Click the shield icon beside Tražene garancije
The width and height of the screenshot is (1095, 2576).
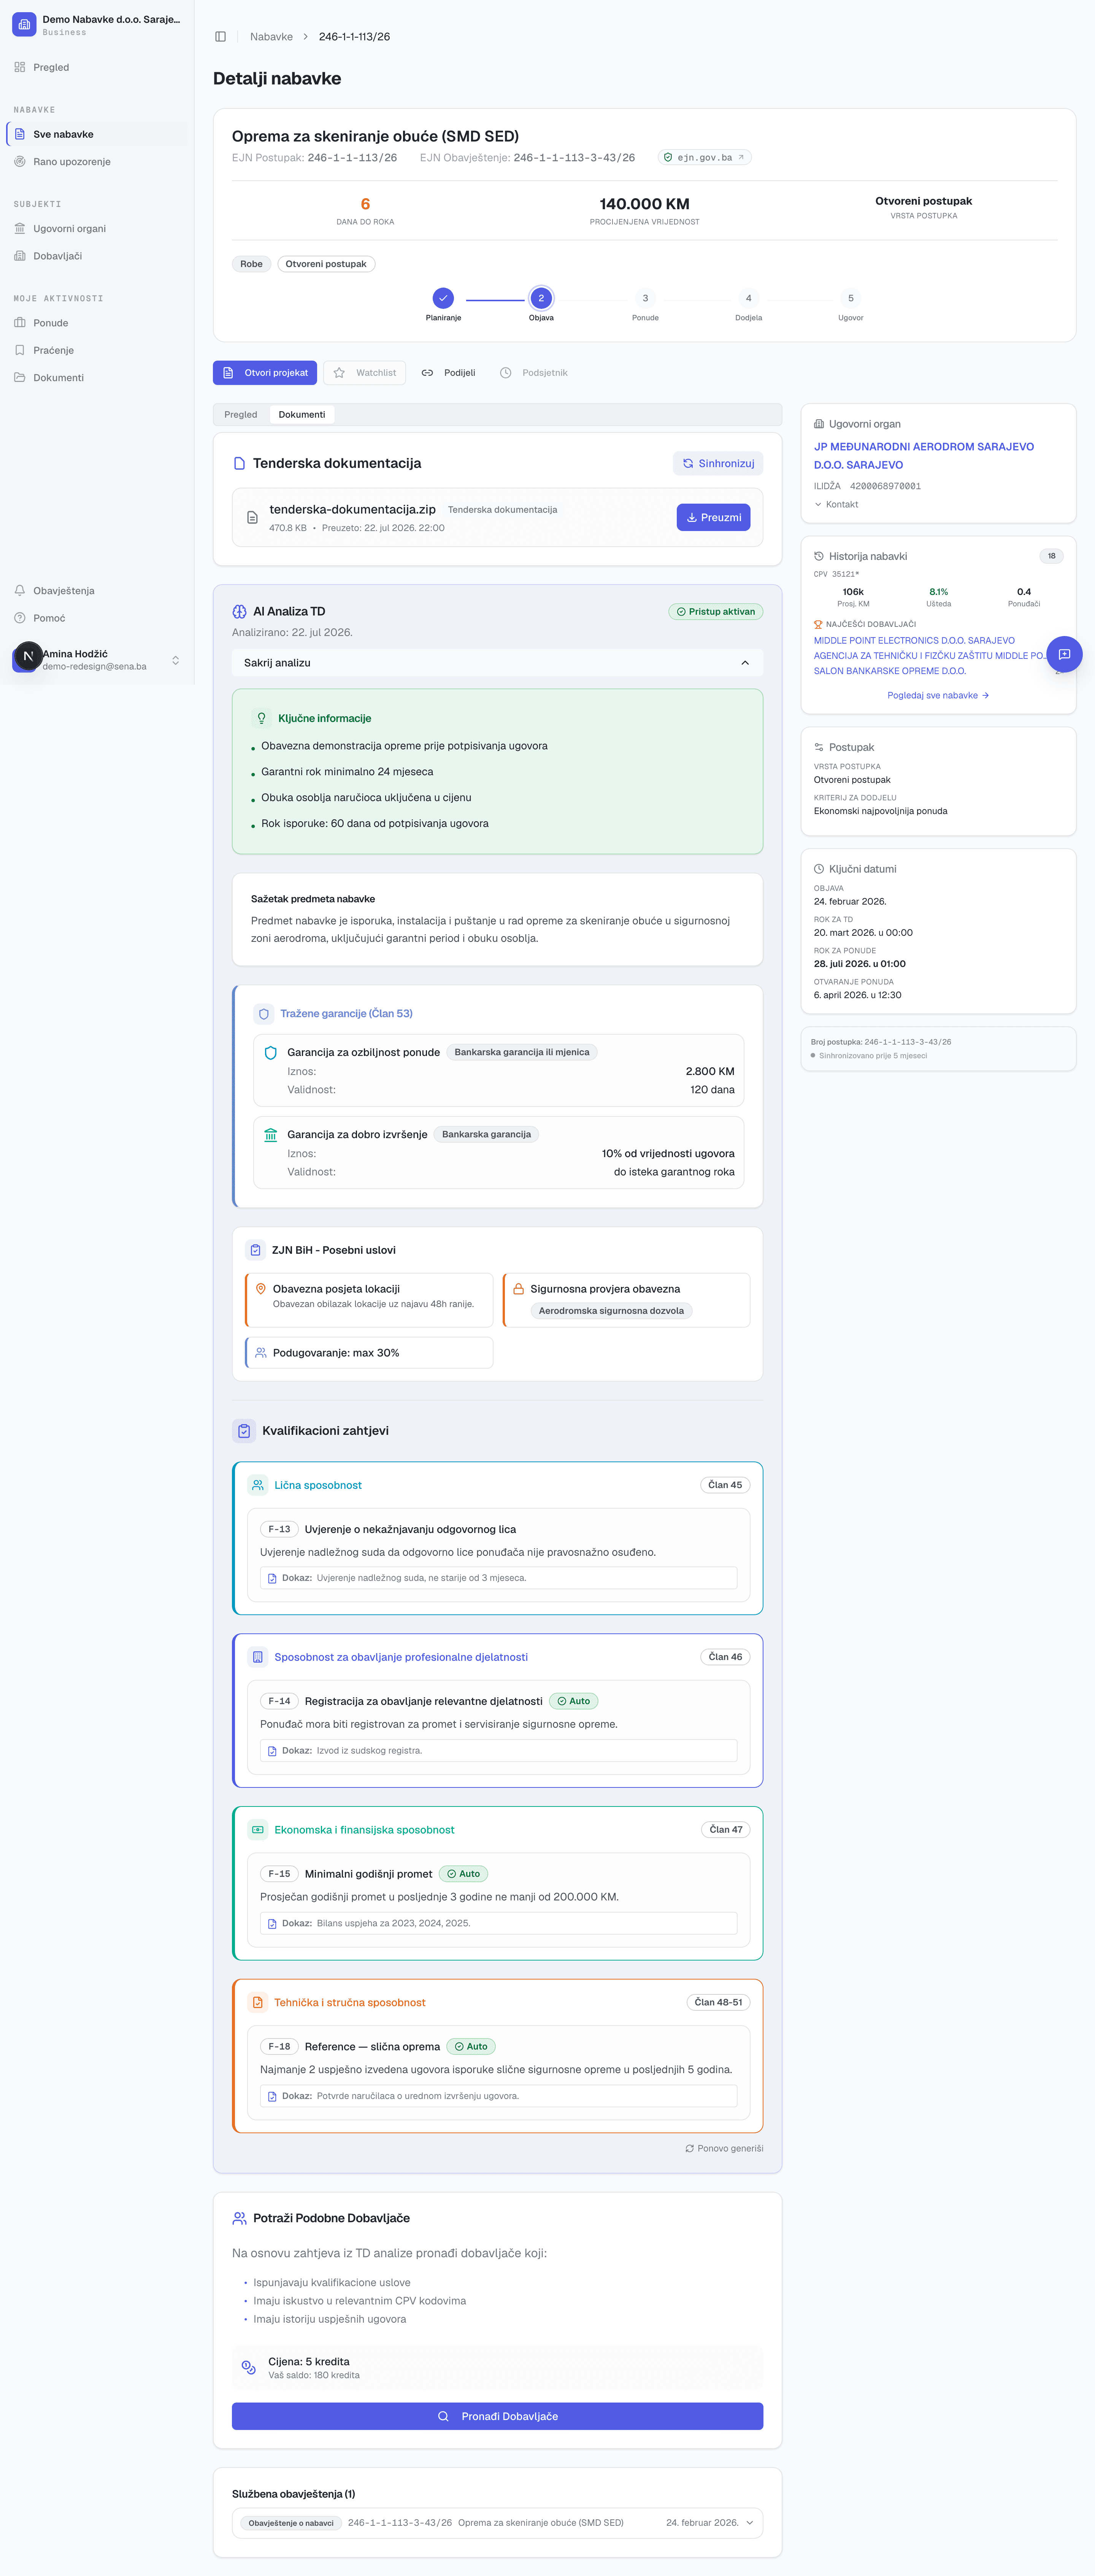point(264,1014)
